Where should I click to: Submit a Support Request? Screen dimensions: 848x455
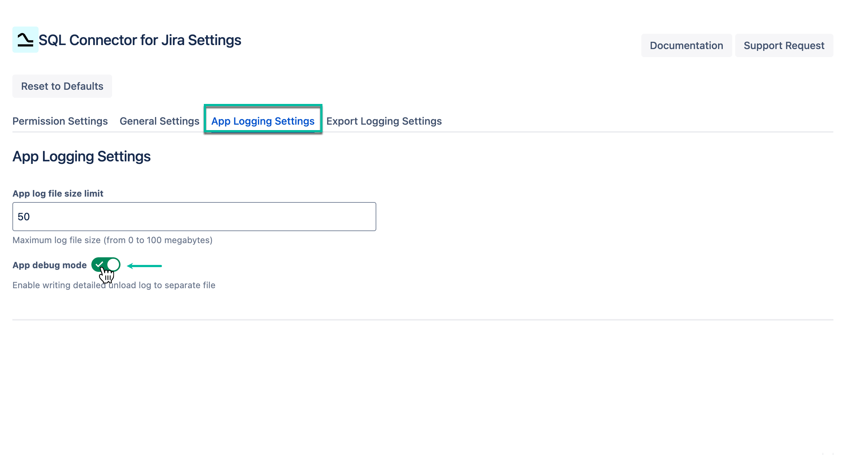pos(784,45)
